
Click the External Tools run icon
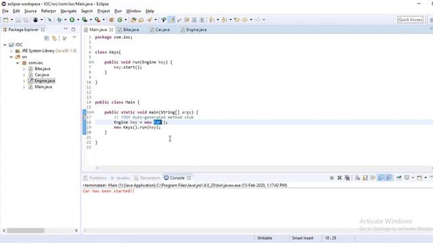click(x=97, y=20)
